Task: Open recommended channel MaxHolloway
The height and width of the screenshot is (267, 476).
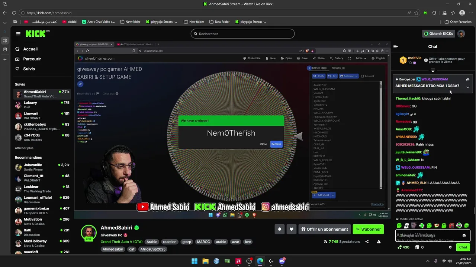Action: [x=42, y=243]
